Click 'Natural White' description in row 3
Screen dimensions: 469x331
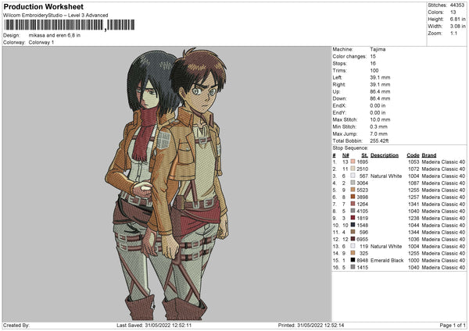pos(386,176)
